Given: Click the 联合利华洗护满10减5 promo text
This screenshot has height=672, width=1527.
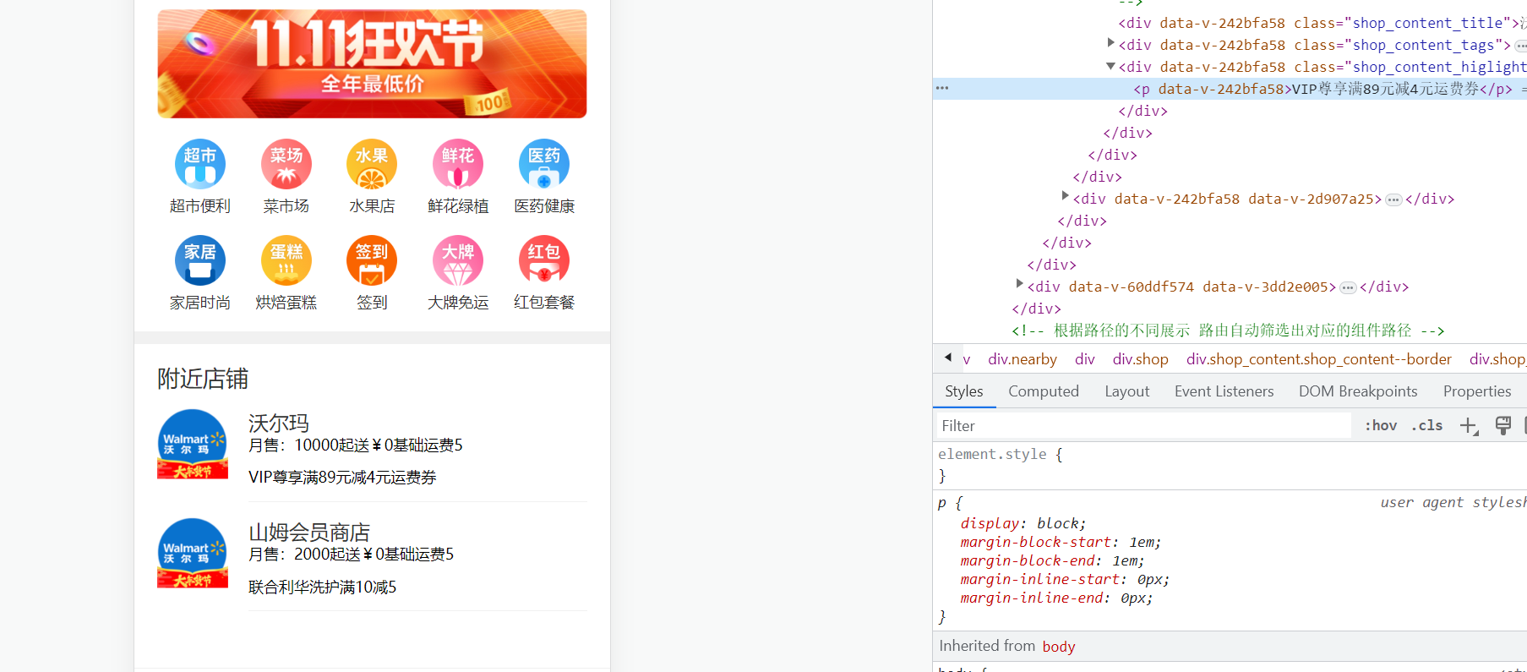Looking at the screenshot, I should 322,587.
